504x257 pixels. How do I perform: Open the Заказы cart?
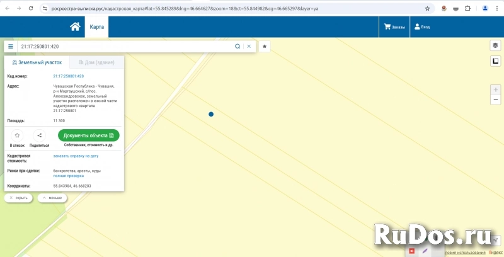coord(394,27)
